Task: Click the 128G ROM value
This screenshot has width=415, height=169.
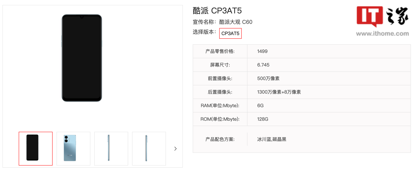Action: click(263, 119)
